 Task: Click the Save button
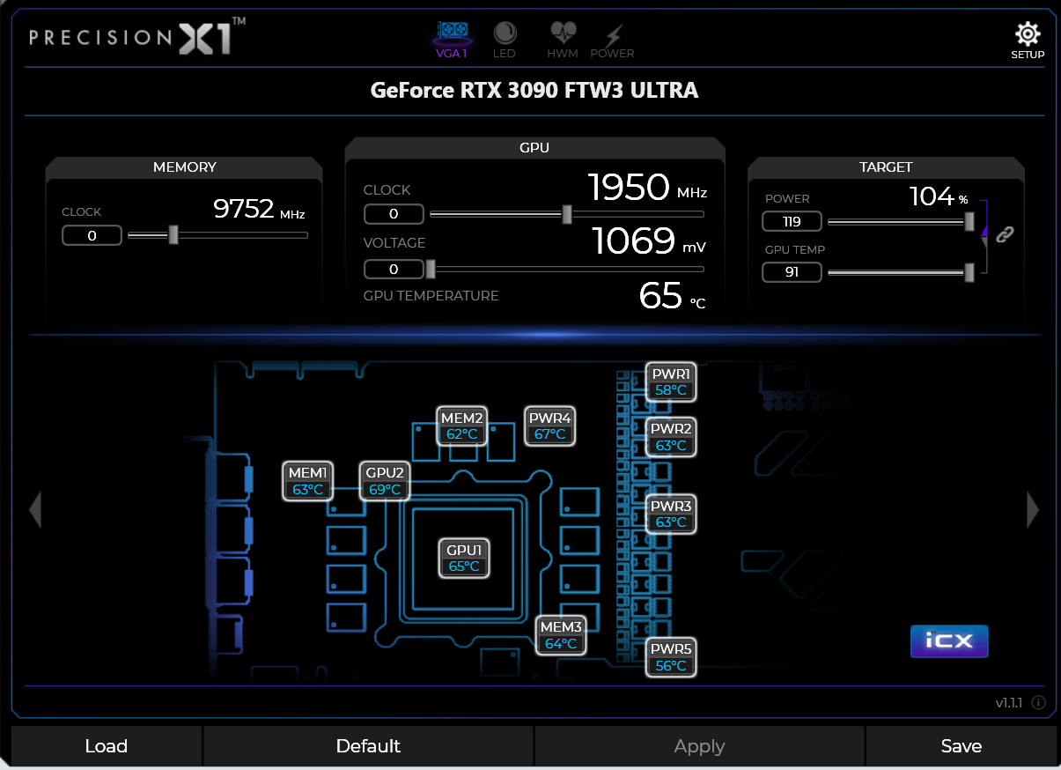click(x=962, y=746)
